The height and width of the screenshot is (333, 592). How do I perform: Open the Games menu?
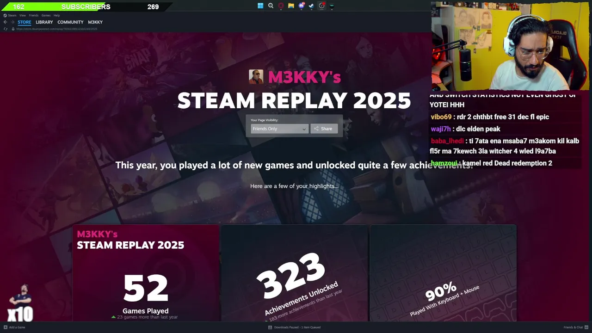[46, 15]
